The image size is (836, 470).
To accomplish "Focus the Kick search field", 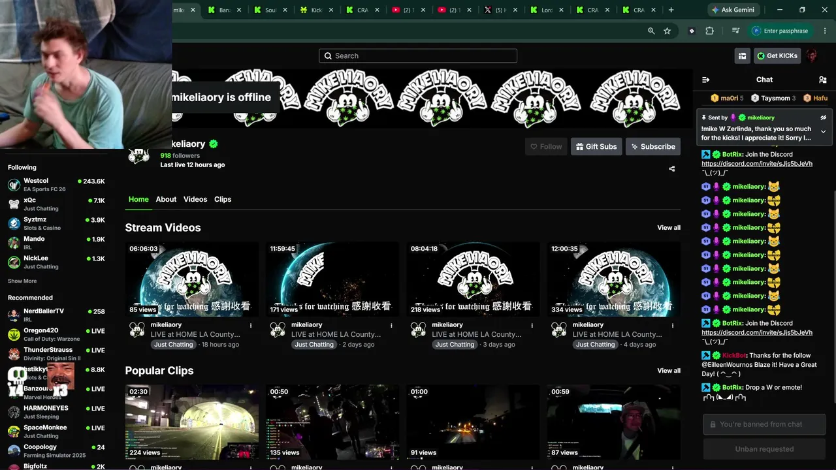I will pyautogui.click(x=418, y=56).
